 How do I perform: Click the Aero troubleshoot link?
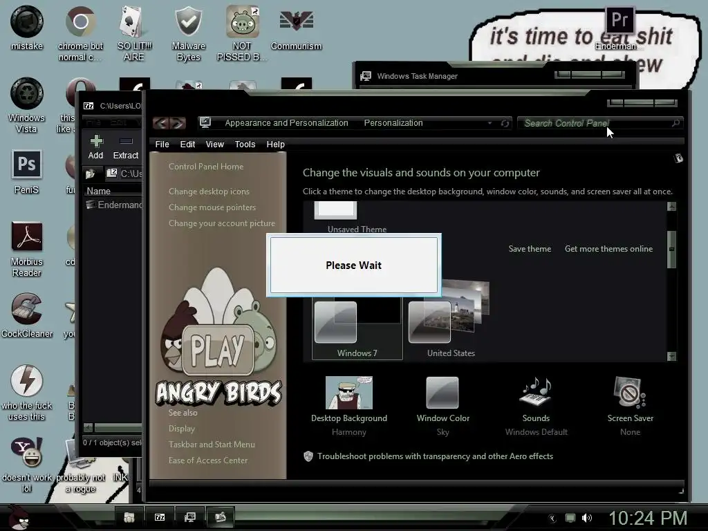tap(435, 456)
